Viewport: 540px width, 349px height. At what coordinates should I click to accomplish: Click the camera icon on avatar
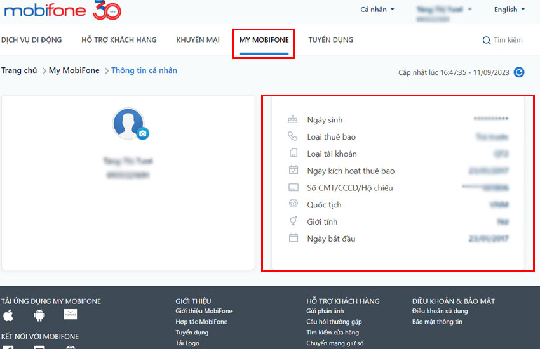click(x=142, y=133)
